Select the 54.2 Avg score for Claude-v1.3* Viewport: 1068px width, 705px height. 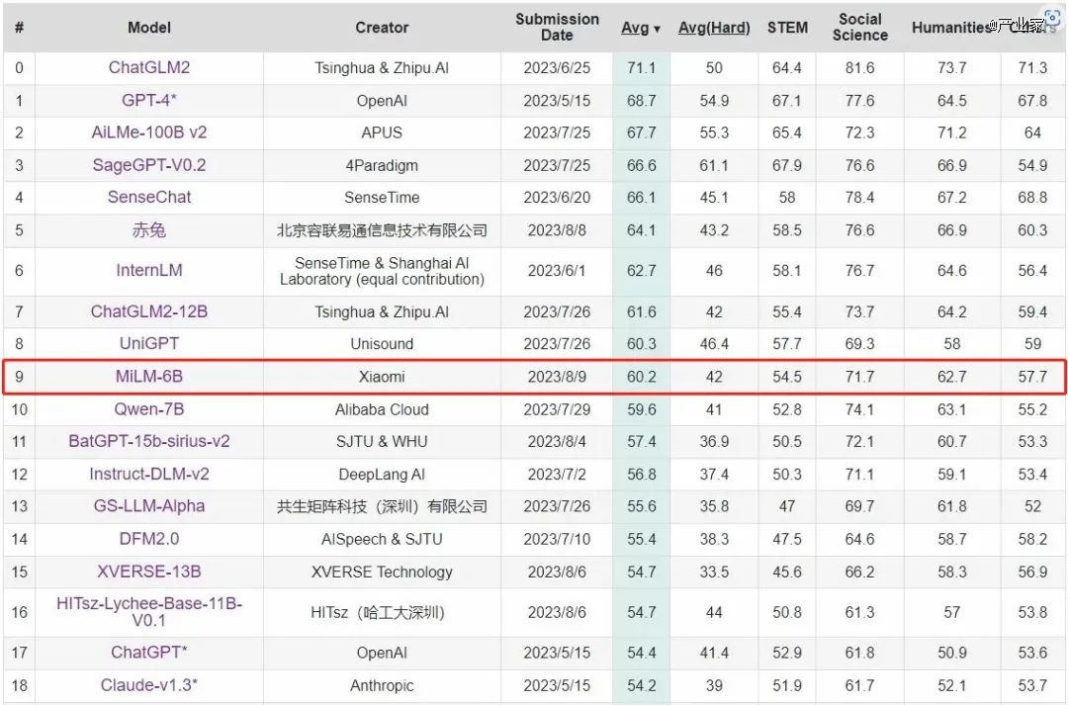pos(641,685)
